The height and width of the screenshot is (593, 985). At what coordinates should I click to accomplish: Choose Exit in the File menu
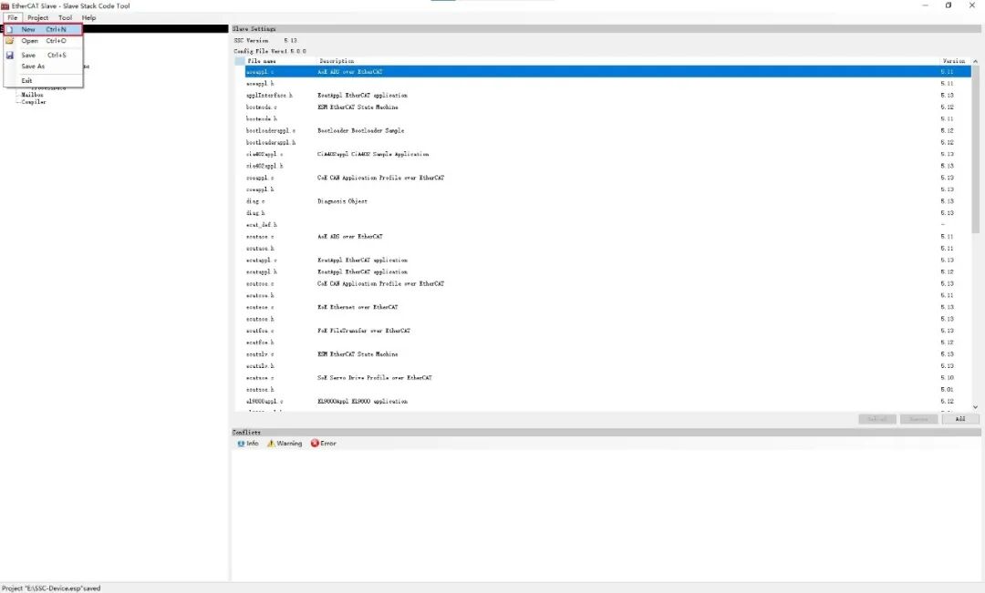44,81
